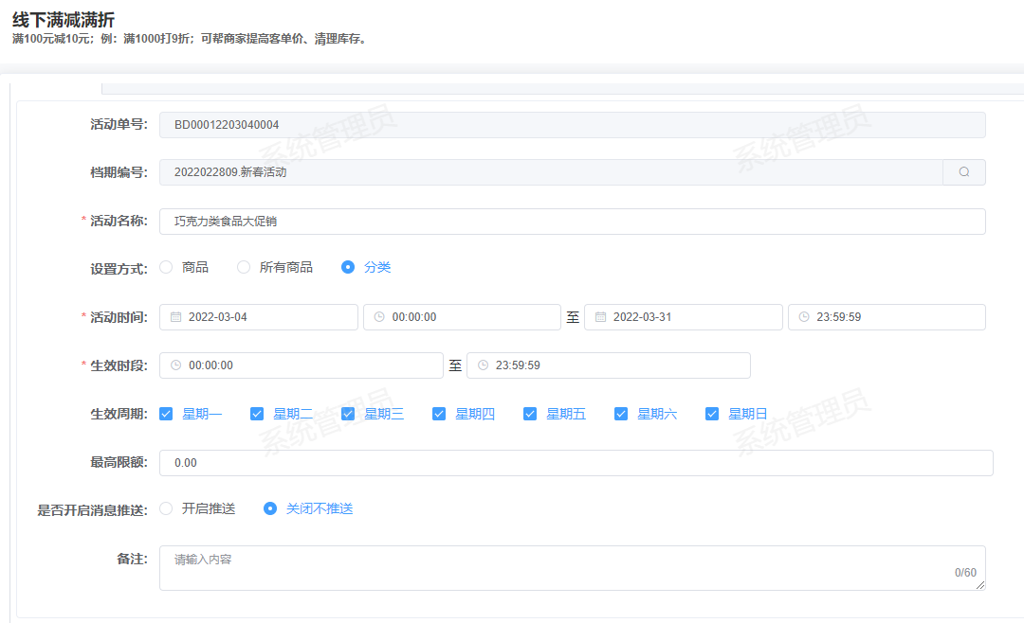Image resolution: width=1024 pixels, height=623 pixels.
Task: Uncheck the 星期二 checkbox
Action: (x=257, y=415)
